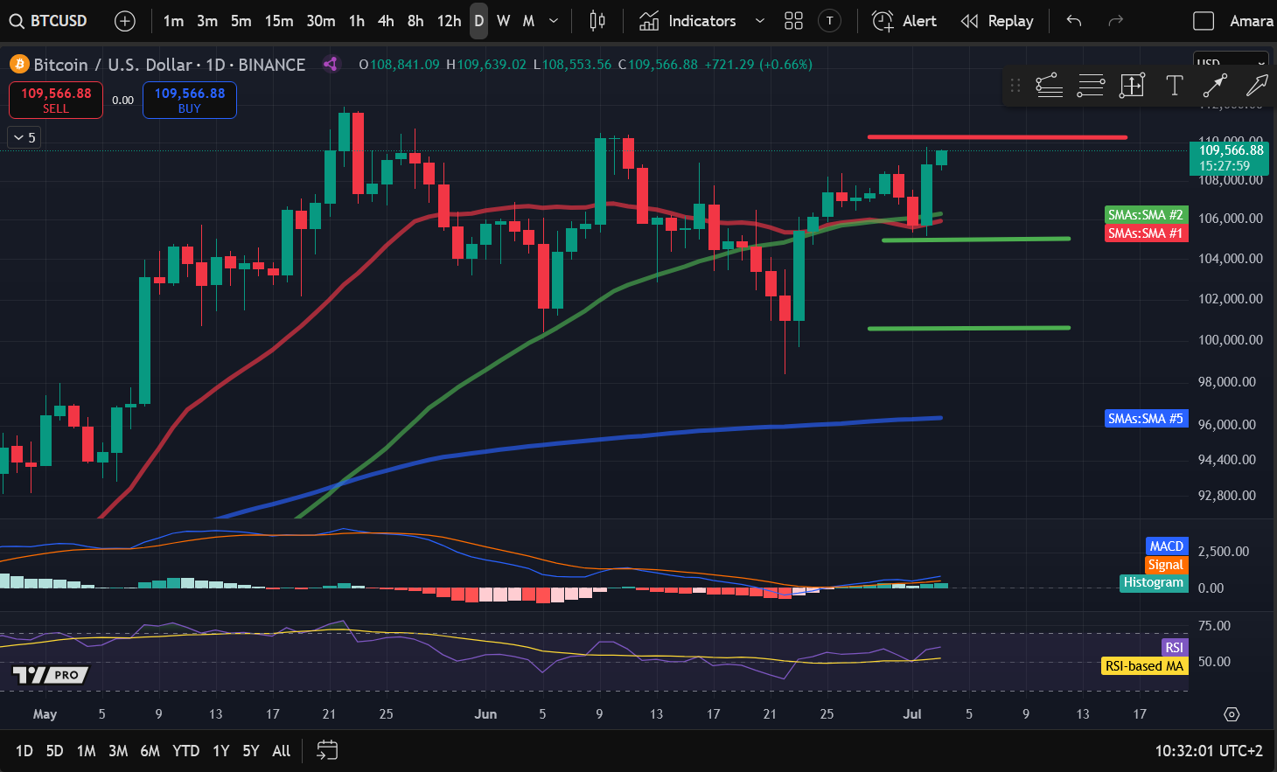Open the candlestick chart type selector
Screen dimensions: 1277x772
point(597,21)
